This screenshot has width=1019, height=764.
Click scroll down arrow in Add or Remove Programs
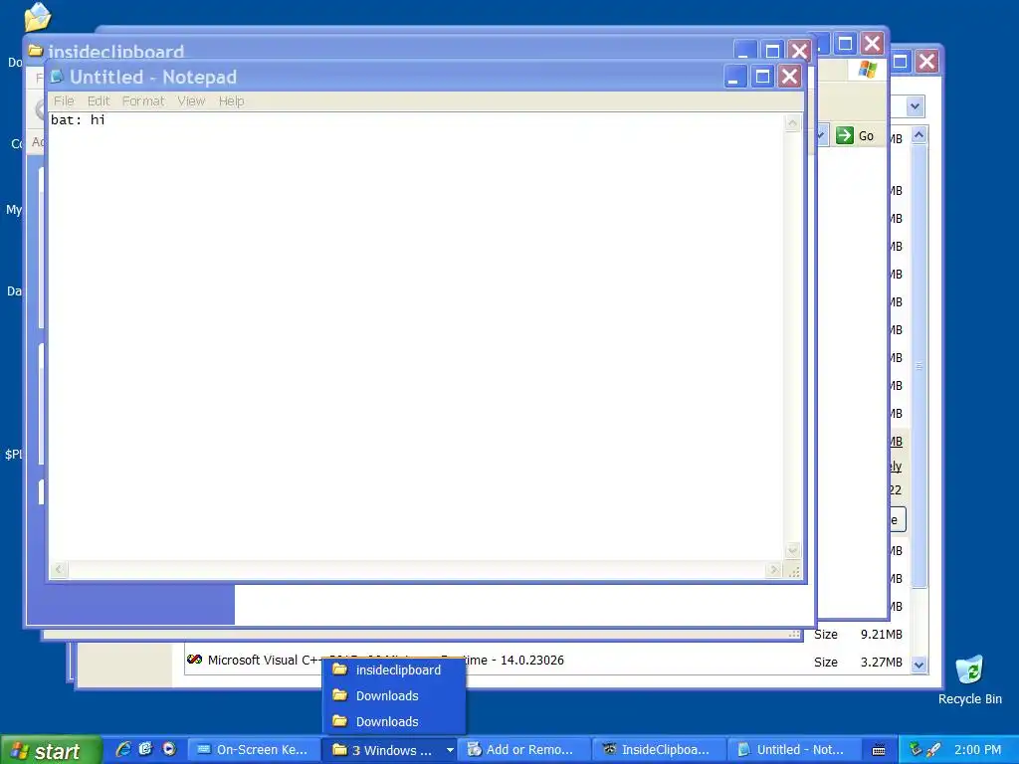tap(918, 664)
